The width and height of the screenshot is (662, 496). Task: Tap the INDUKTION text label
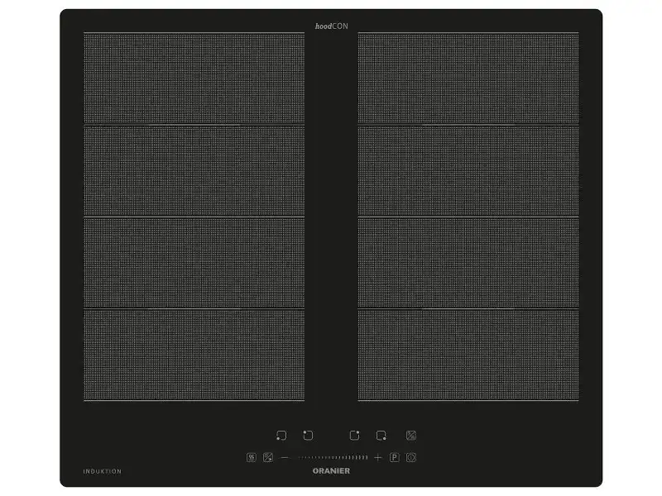tap(102, 471)
